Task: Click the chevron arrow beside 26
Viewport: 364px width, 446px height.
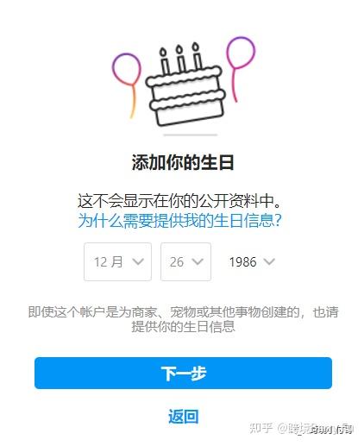Action: (198, 261)
